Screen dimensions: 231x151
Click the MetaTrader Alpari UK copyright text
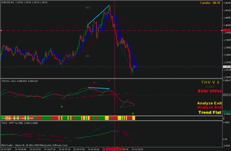click(35, 145)
